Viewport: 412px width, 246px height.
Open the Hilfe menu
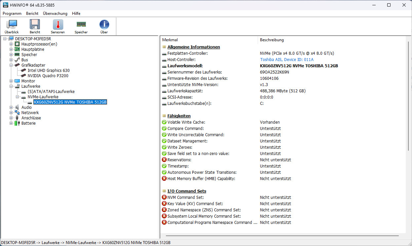pyautogui.click(x=76, y=14)
